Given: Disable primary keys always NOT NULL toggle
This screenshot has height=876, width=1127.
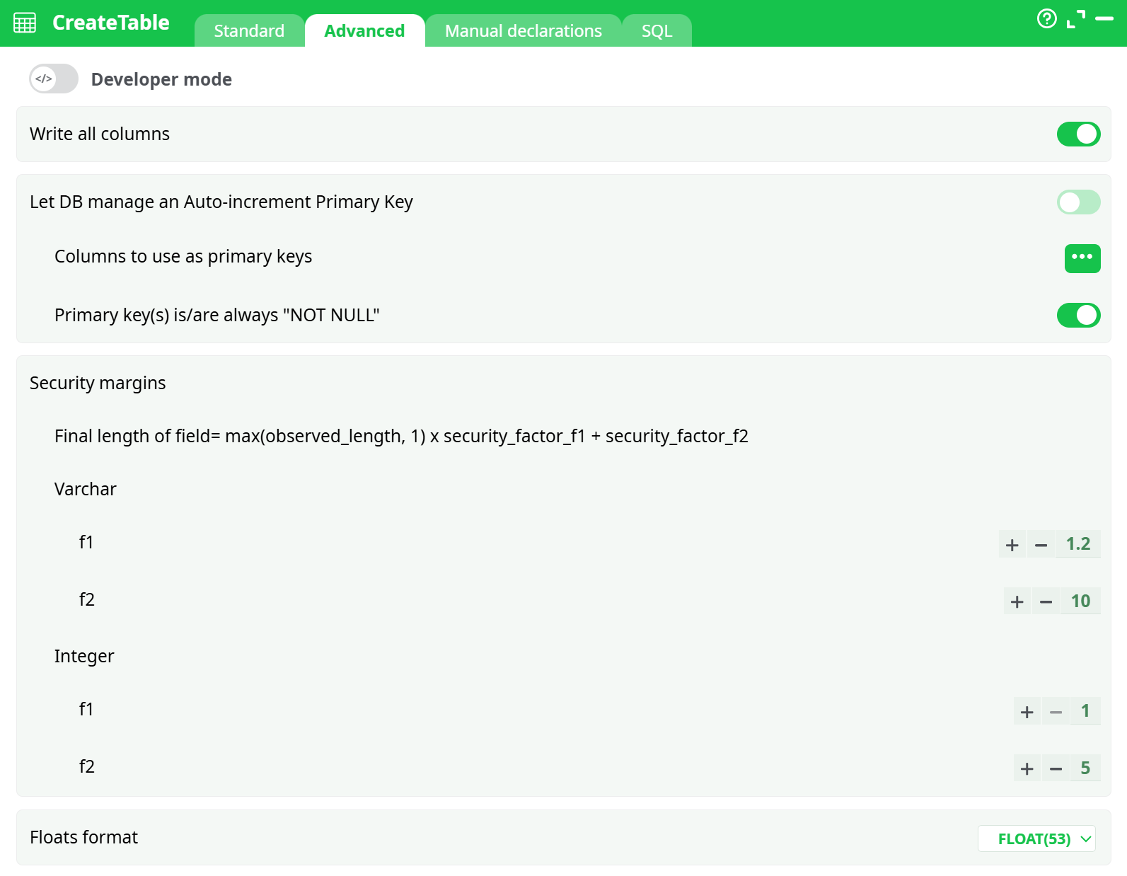Looking at the screenshot, I should point(1077,316).
